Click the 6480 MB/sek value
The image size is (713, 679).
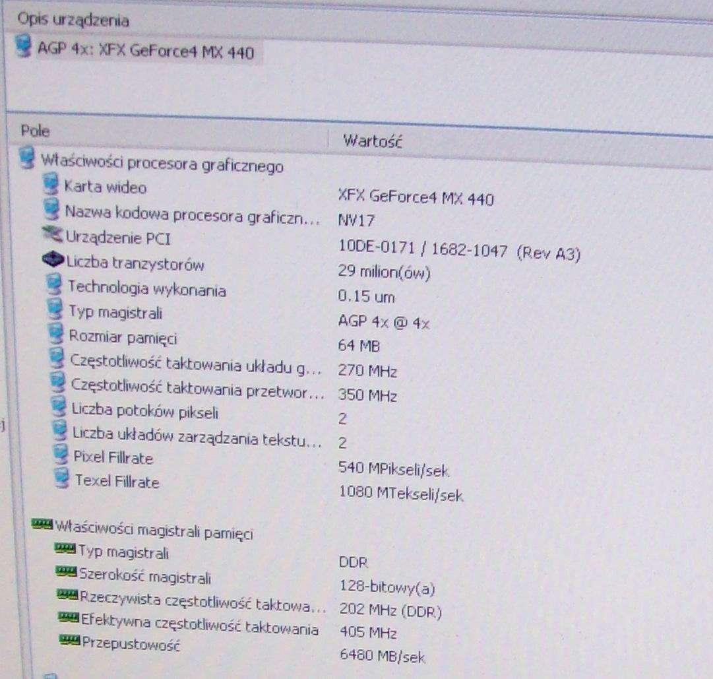(x=383, y=657)
